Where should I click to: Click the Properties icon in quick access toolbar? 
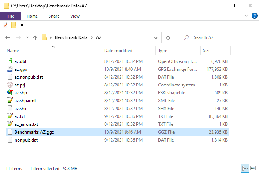(x=5, y=25)
